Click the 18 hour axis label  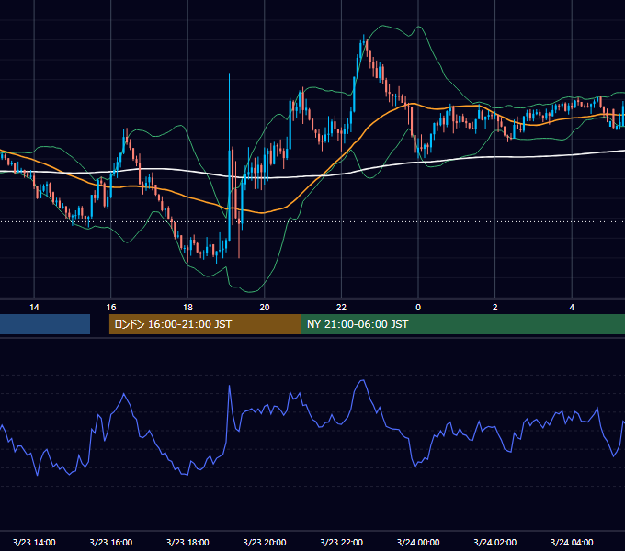(x=187, y=308)
